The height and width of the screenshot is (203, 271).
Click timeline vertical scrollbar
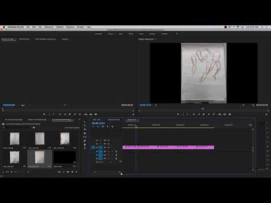coord(253,149)
